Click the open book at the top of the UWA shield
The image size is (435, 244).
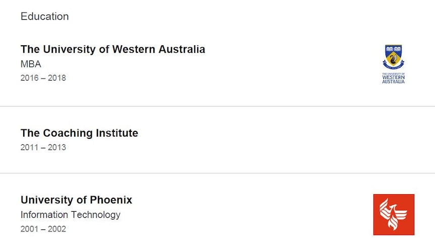tap(394, 49)
